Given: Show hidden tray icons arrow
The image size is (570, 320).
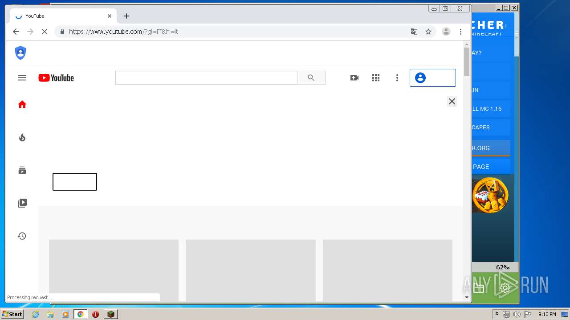Looking at the screenshot, I should (x=497, y=314).
